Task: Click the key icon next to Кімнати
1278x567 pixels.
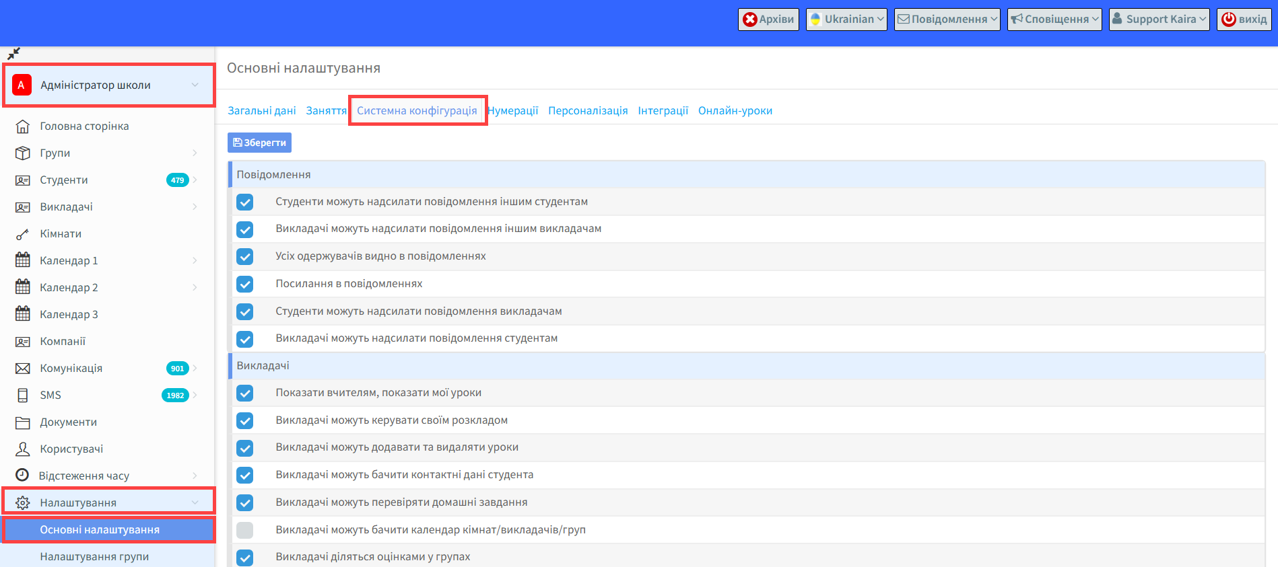Action: [23, 234]
